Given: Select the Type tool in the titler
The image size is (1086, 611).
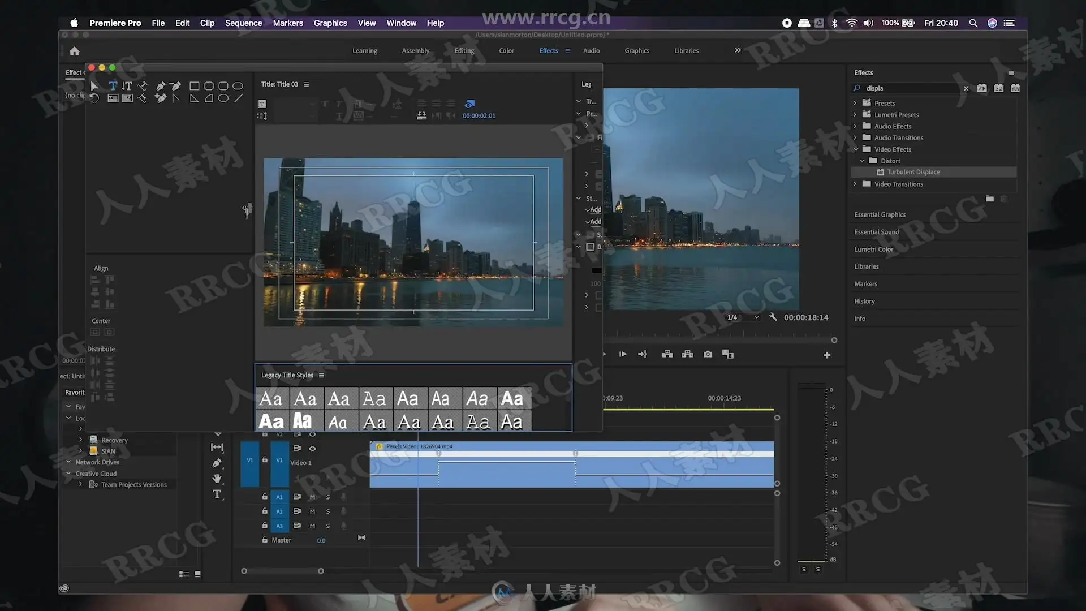Looking at the screenshot, I should [x=113, y=86].
